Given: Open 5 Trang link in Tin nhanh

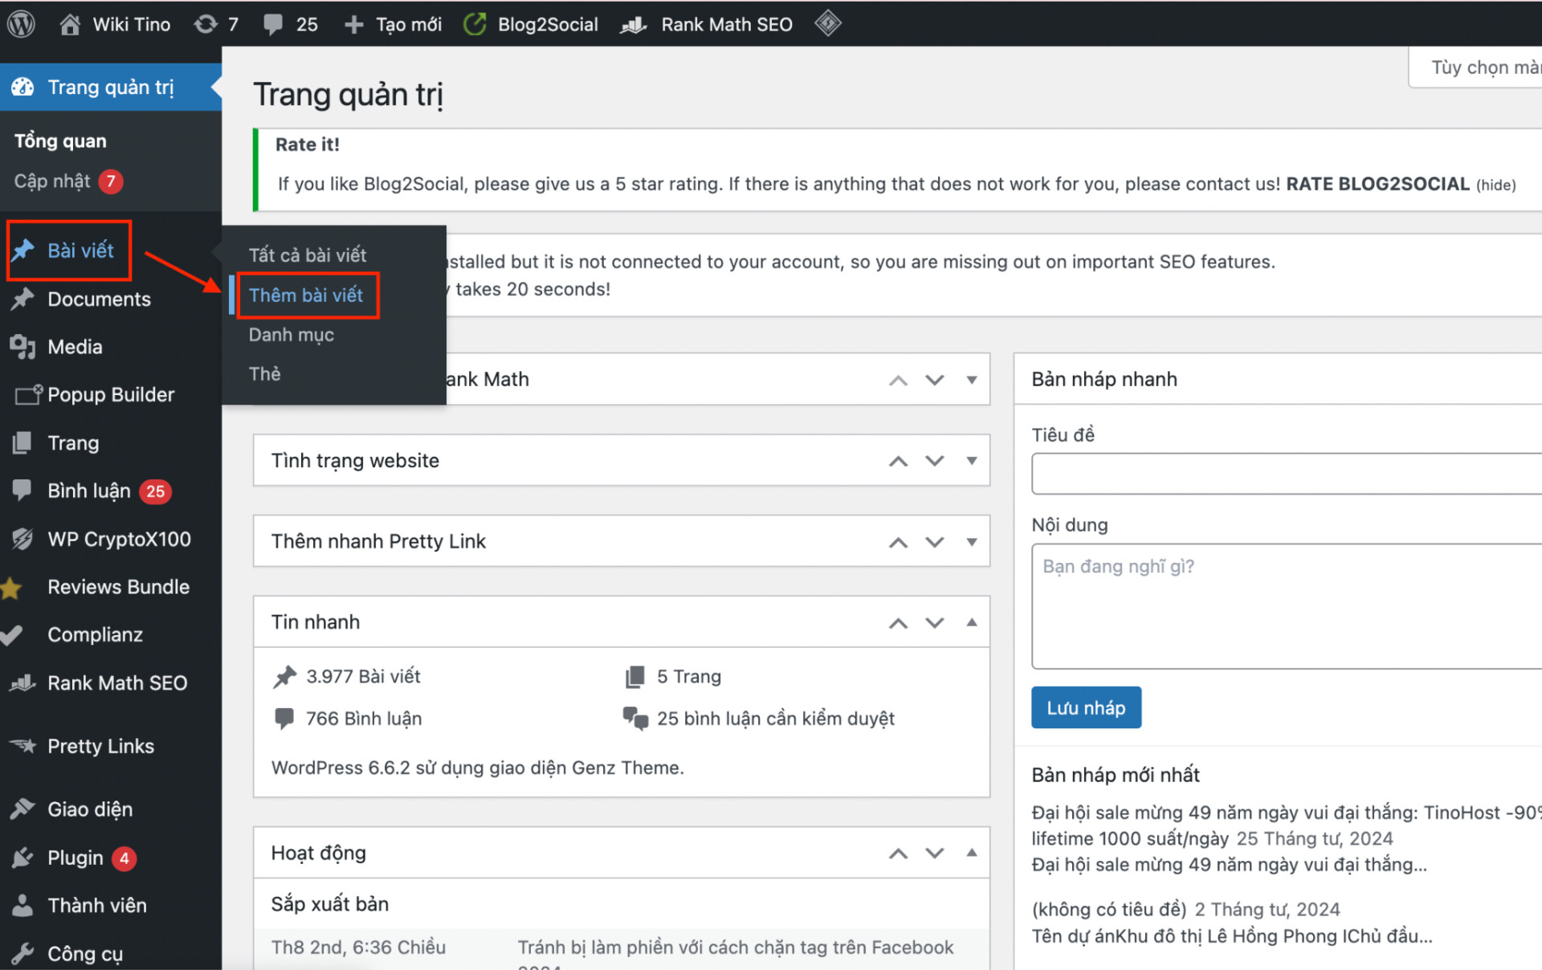Looking at the screenshot, I should (x=689, y=676).
